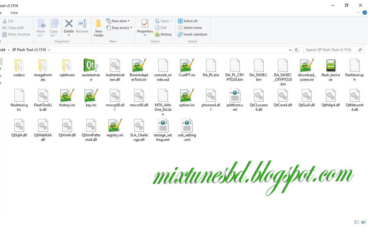The image size is (375, 234).
Task: Select QtNetwork4.dll file
Action: pos(355,100)
